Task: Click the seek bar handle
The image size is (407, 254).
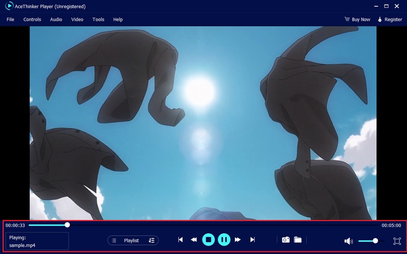Action: [67, 225]
